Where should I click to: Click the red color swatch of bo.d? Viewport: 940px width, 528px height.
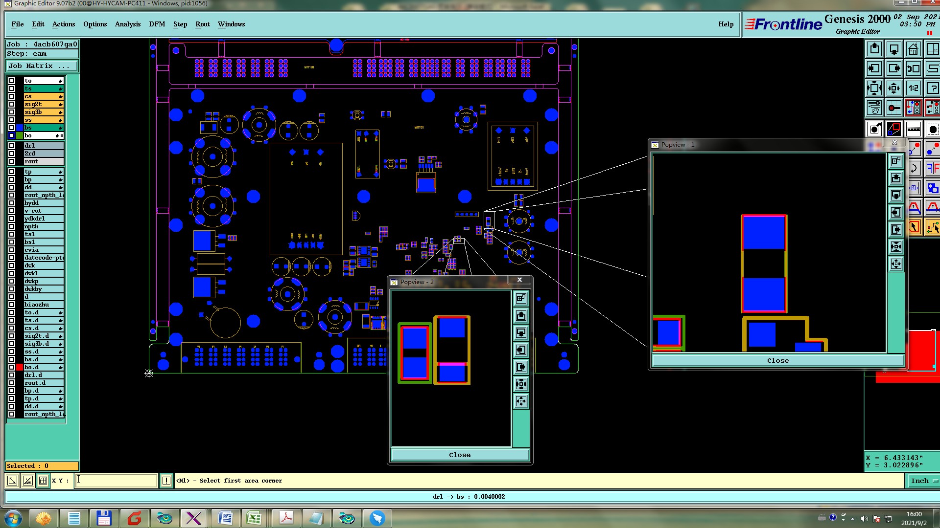(x=20, y=367)
